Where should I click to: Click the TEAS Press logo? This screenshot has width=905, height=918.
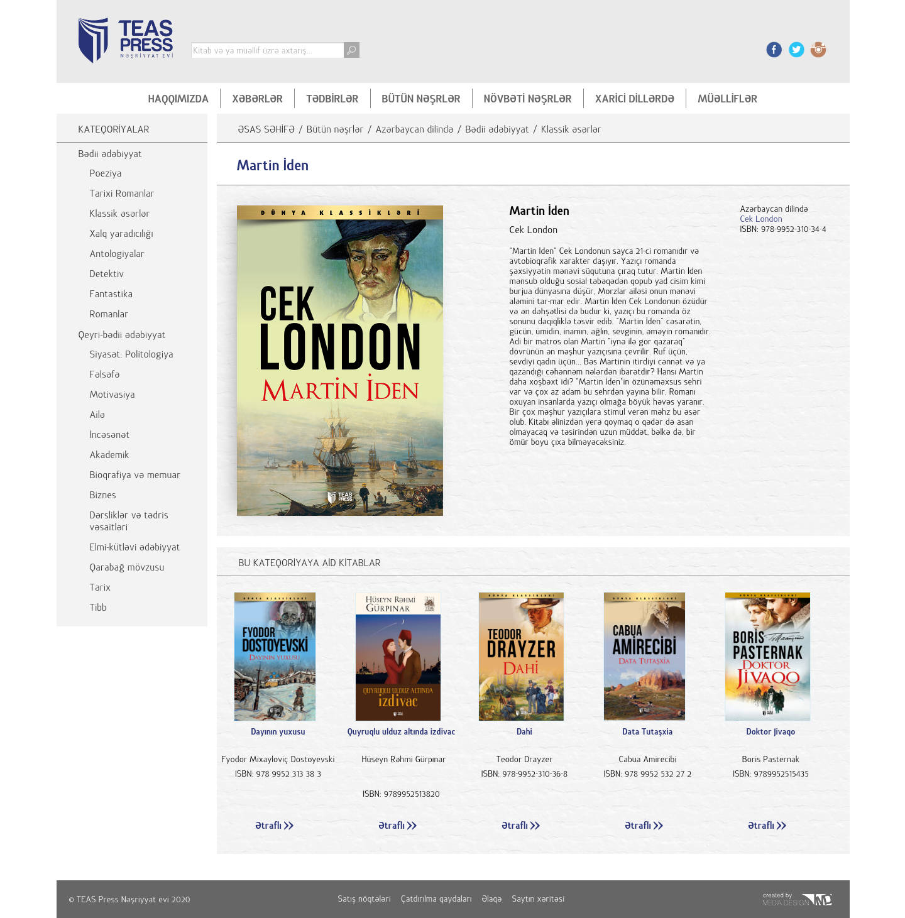(x=126, y=40)
